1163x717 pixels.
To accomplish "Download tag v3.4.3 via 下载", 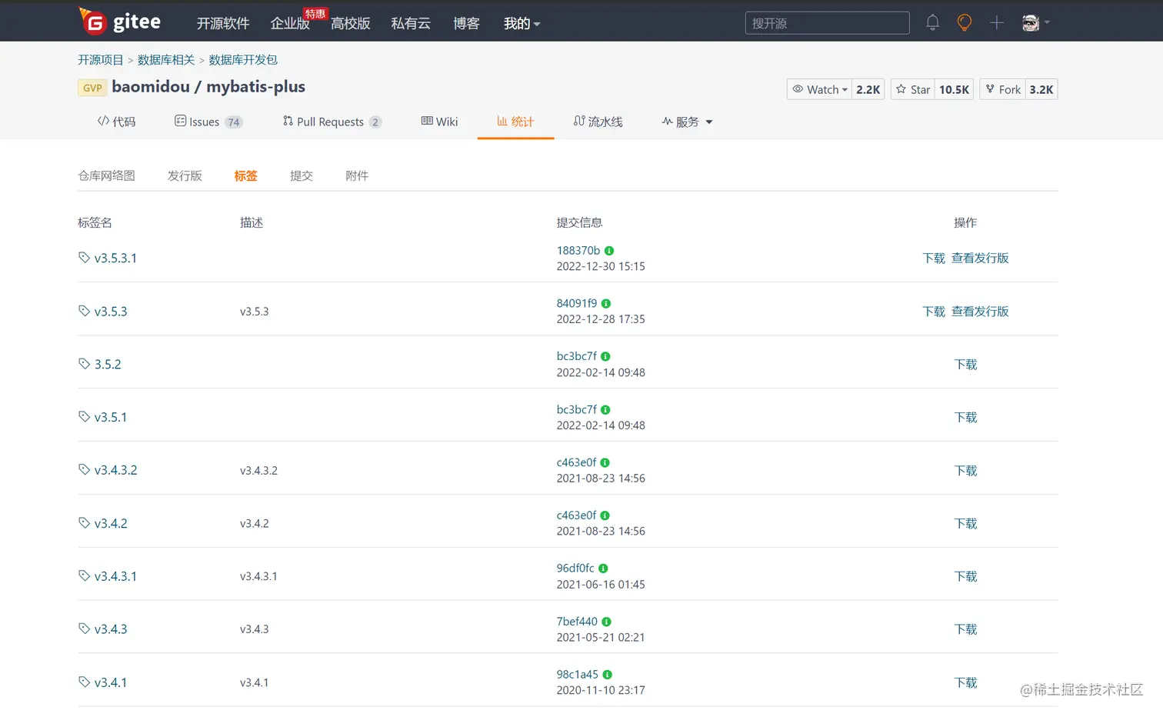I will coord(965,629).
